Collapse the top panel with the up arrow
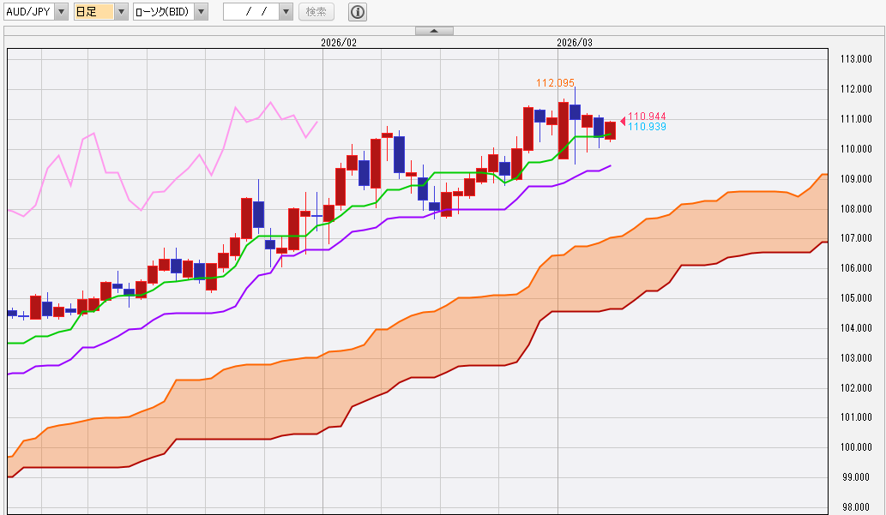Image resolution: width=886 pixels, height=515 pixels. click(x=434, y=31)
